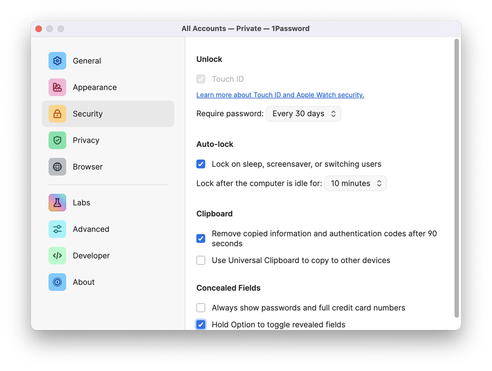Click the settings pane vertical scrollbar
Viewport: 492px width, 371px height.
pos(457,177)
